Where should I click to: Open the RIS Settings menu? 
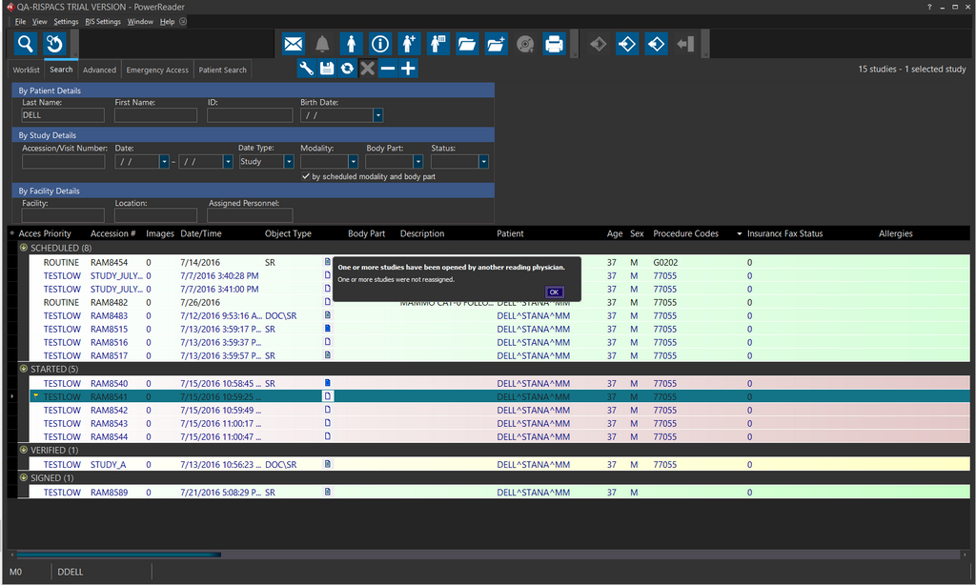click(x=103, y=21)
